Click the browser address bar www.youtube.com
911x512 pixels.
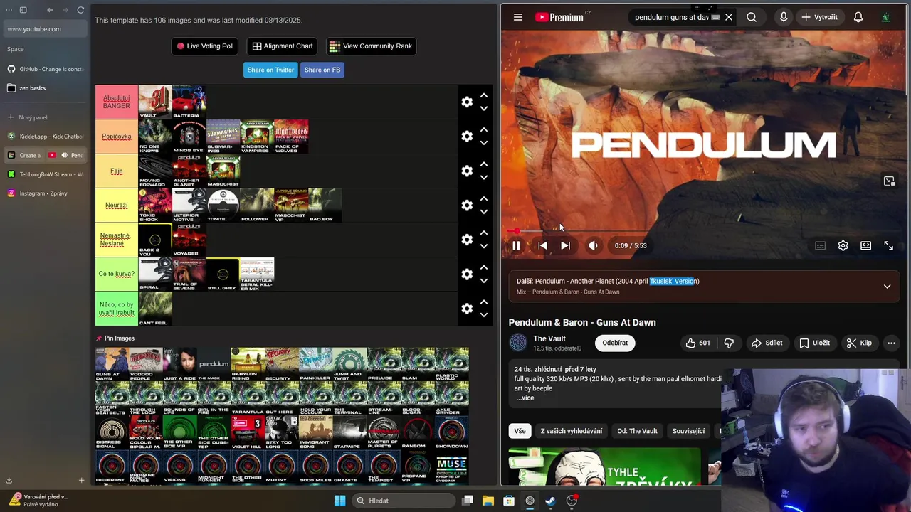click(x=46, y=29)
